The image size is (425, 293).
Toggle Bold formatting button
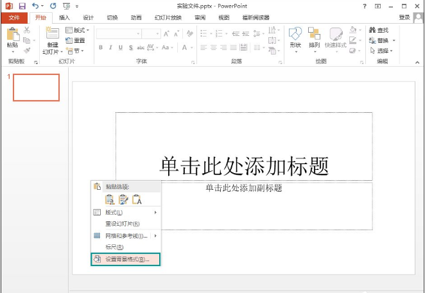pyautogui.click(x=101, y=47)
